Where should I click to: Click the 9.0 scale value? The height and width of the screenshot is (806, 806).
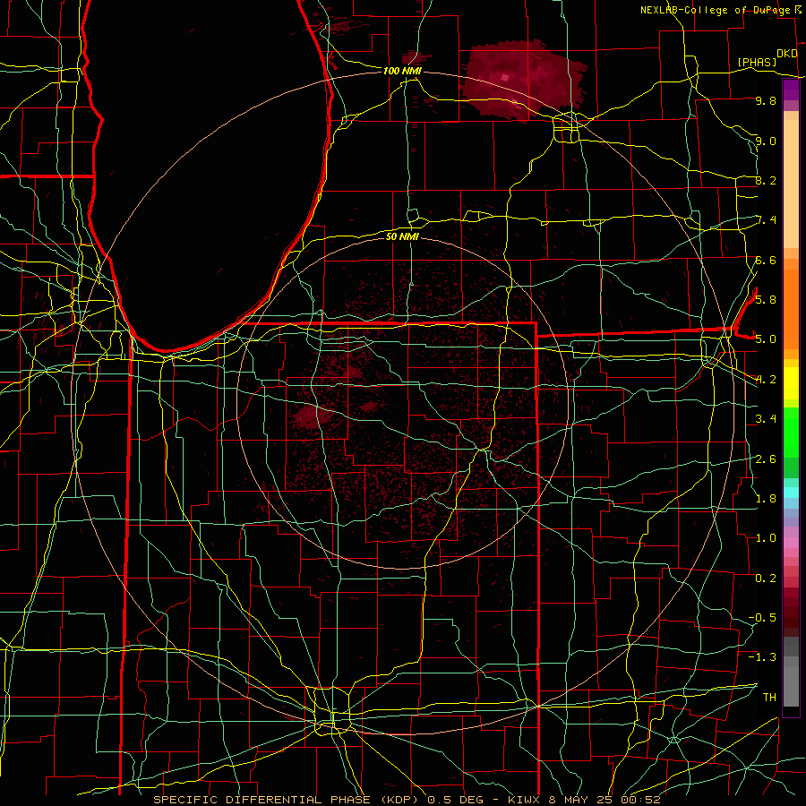coord(766,141)
